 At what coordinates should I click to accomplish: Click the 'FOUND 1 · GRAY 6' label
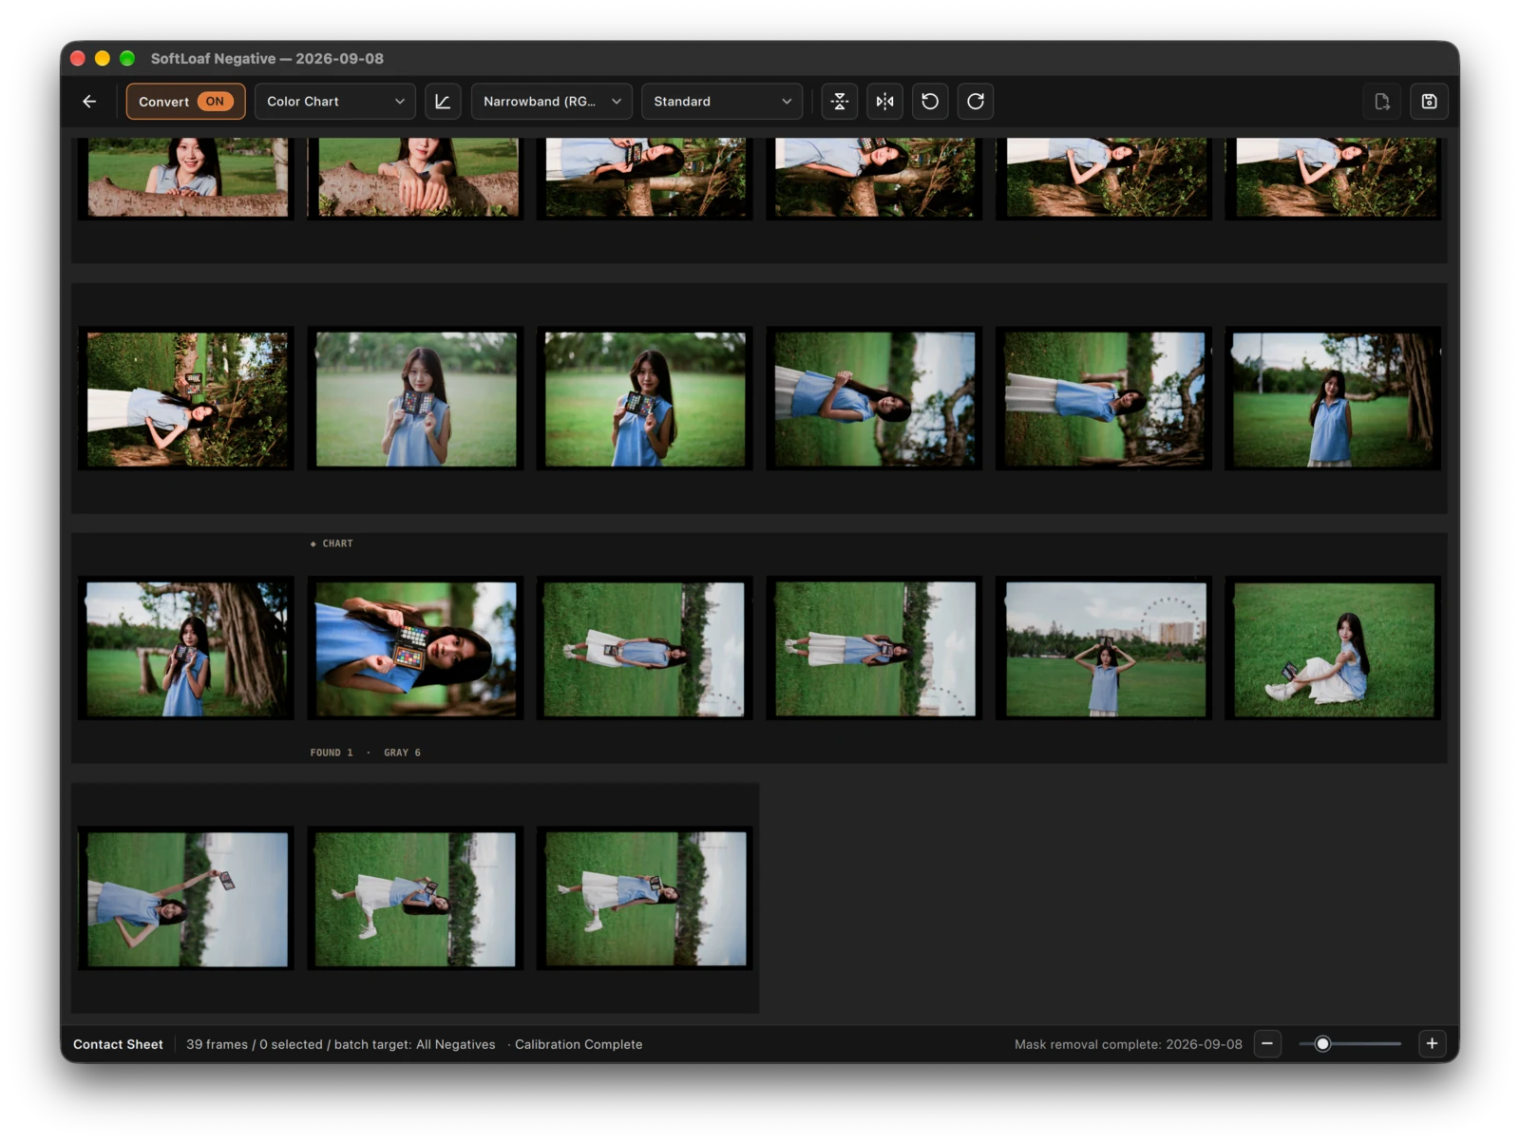(366, 752)
